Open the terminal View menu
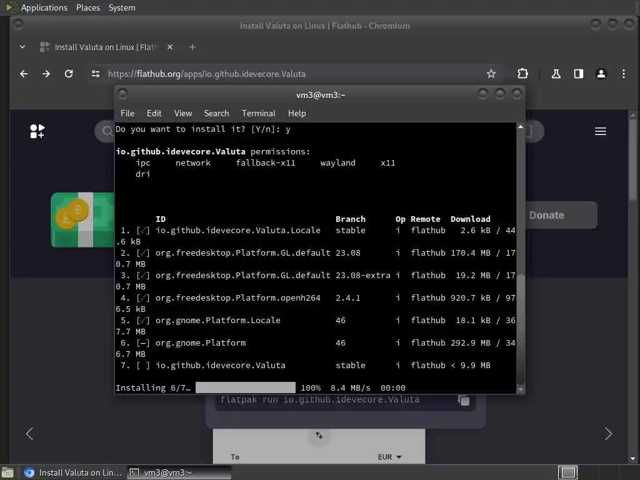The height and width of the screenshot is (480, 640). coord(183,114)
